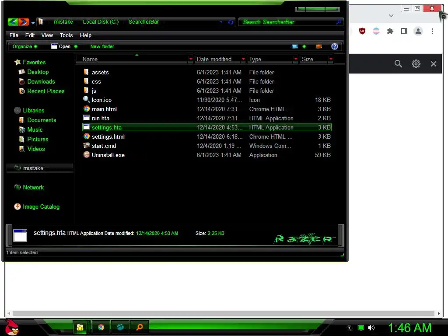448x336 pixels.
Task: Go forward with the orange Forward arrow
Action: click(24, 22)
